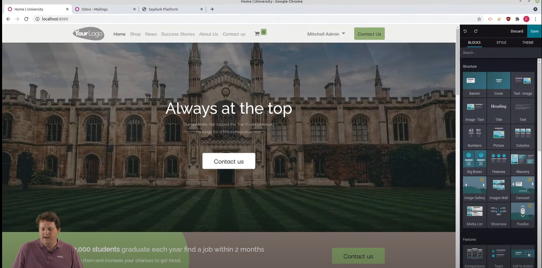Image resolution: width=542 pixels, height=268 pixels.
Task: Click the redo arrow in the editor panel
Action: pos(476,31)
